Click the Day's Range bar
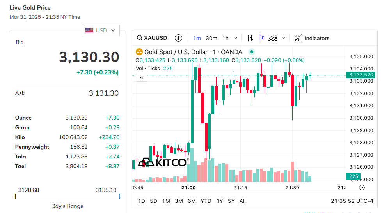This screenshot has height=213, width=382. 67,197
